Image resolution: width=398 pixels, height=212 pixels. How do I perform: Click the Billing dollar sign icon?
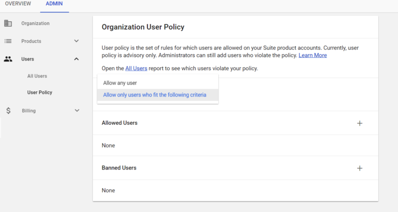[x=8, y=111]
